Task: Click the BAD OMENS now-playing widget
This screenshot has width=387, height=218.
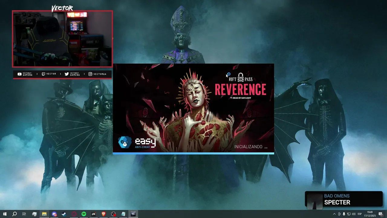Action: (x=344, y=199)
